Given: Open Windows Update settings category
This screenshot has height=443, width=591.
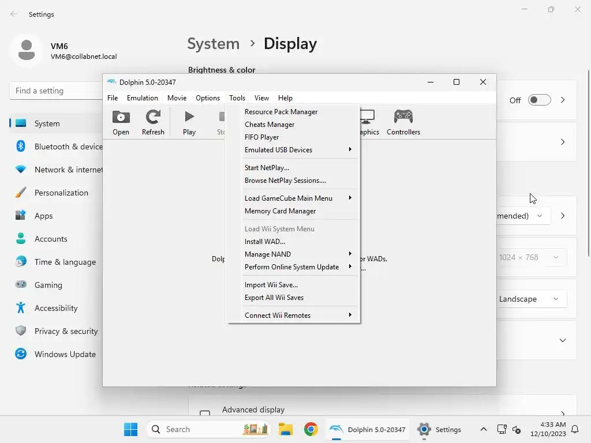Looking at the screenshot, I should 57,354.
